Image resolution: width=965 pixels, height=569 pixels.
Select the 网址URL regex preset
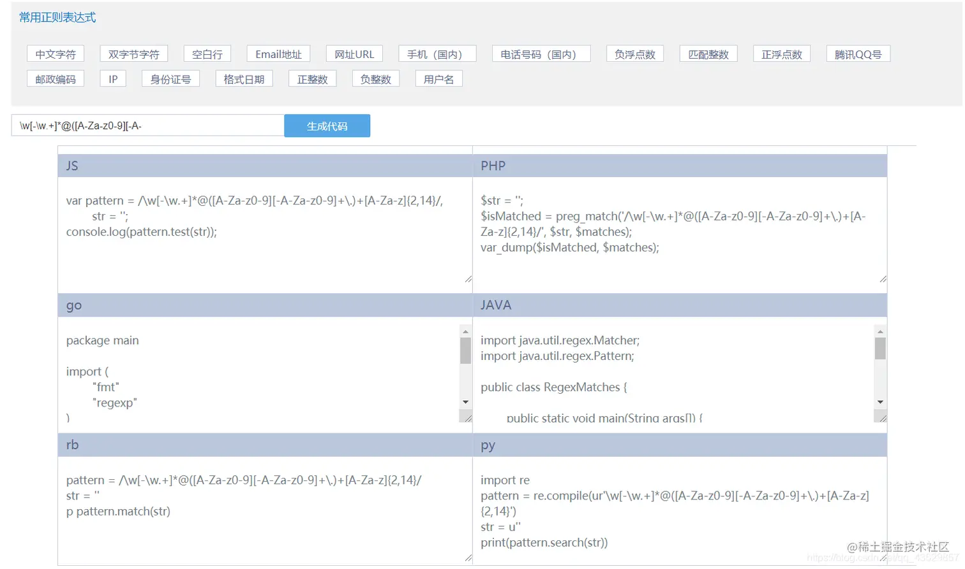354,54
